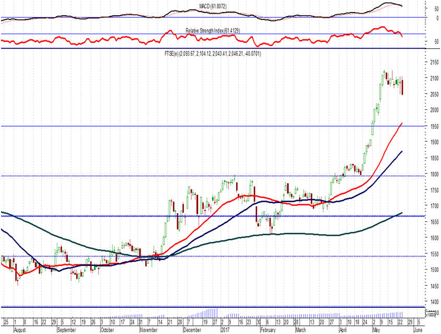This screenshot has width=441, height=334.
Task: Click the 1400 price axis label
Action: (x=435, y=302)
